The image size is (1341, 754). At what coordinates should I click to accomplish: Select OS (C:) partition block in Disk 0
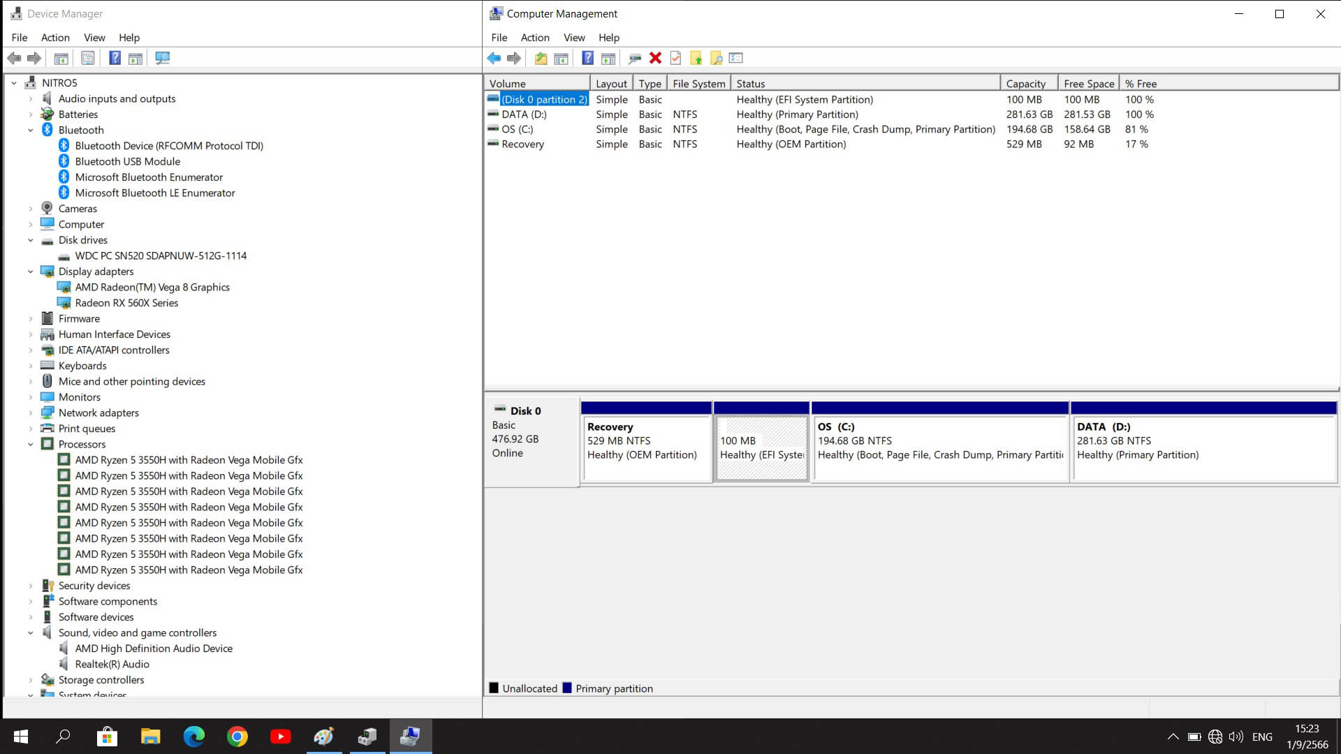940,442
